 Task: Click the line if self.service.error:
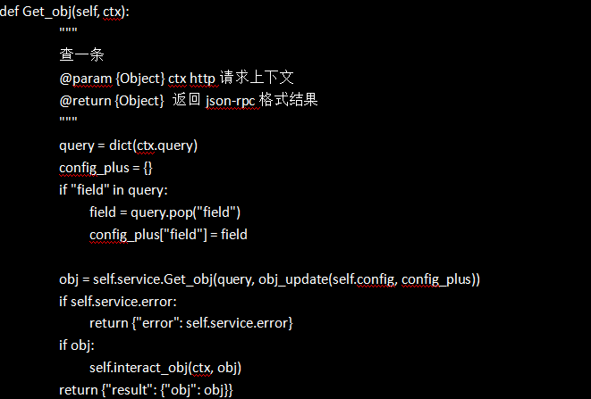[x=118, y=301]
